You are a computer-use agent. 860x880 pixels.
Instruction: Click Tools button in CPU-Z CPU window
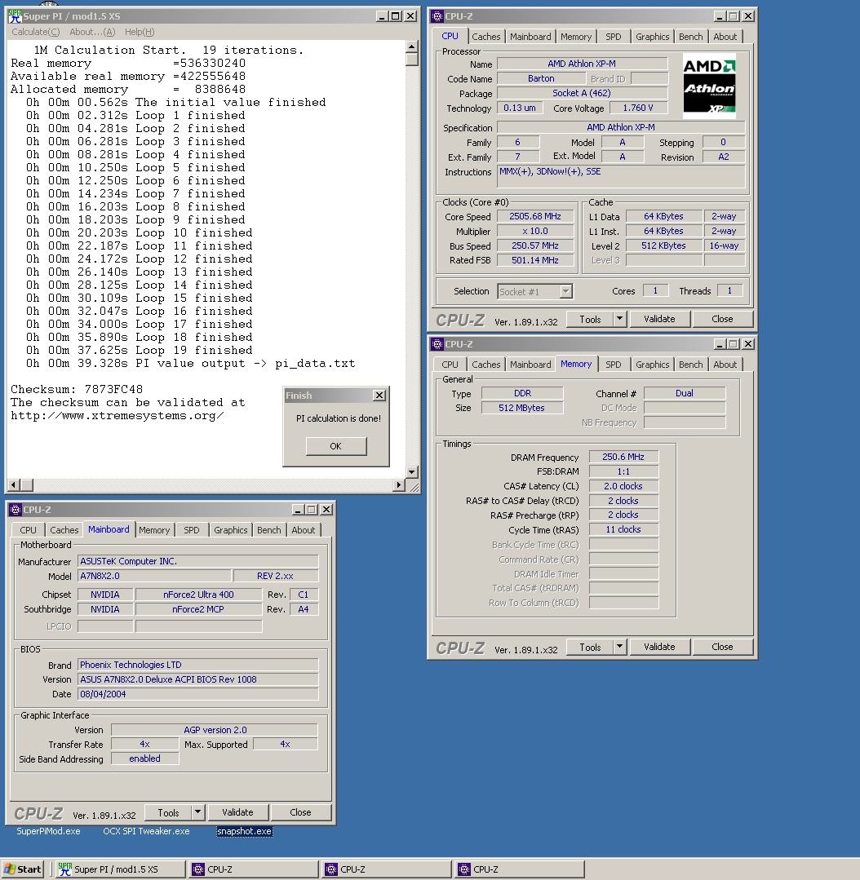(589, 320)
